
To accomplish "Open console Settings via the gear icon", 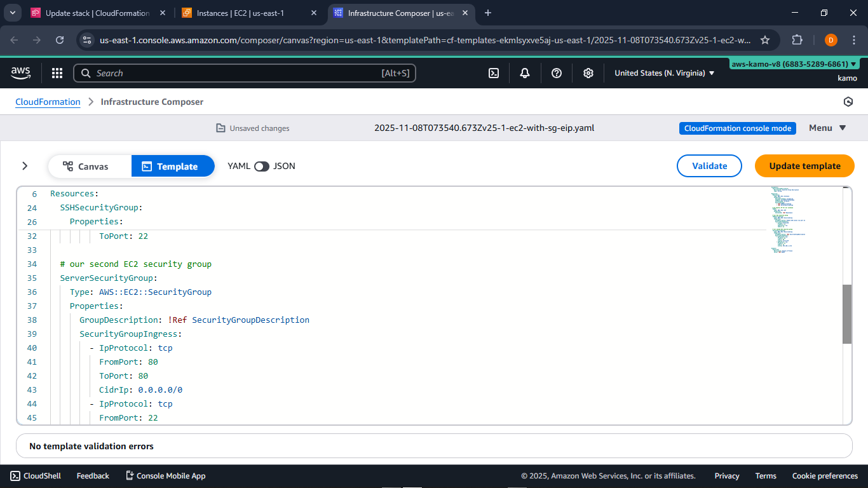I will click(x=588, y=72).
